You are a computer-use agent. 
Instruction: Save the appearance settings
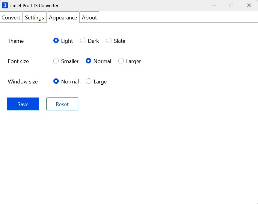(x=23, y=104)
